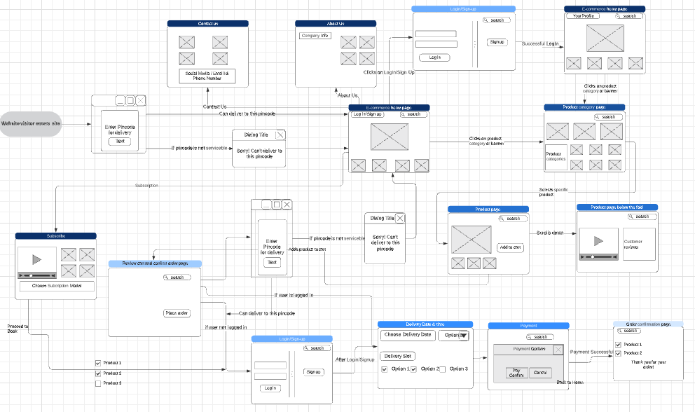Click banner placeholder on home page with Log In/Sign up
This screenshot has height=412, width=695.
coord(390,137)
